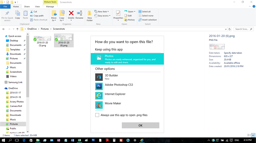The height and width of the screenshot is (143, 256).
Task: Click the Search Screenshots box
Action: coord(243,29)
